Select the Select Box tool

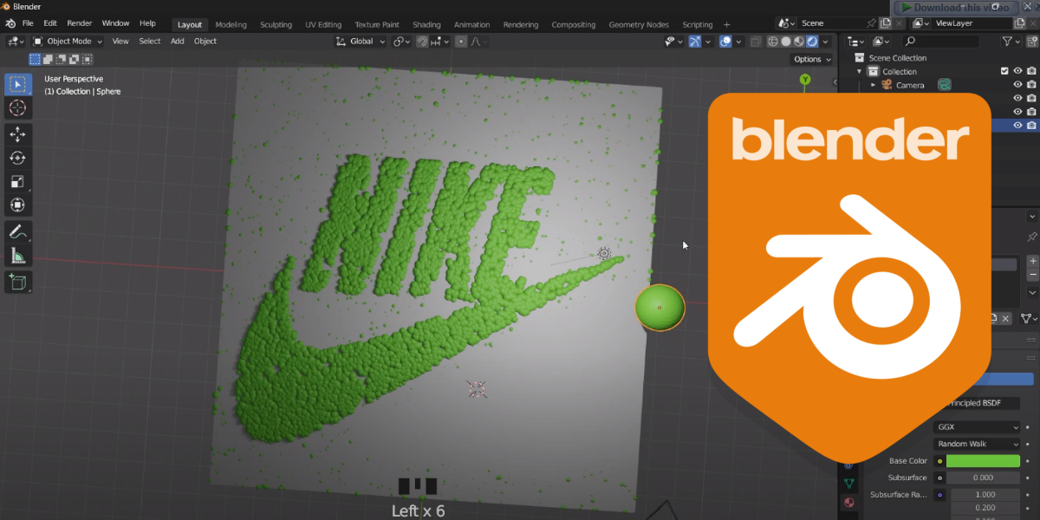click(17, 84)
